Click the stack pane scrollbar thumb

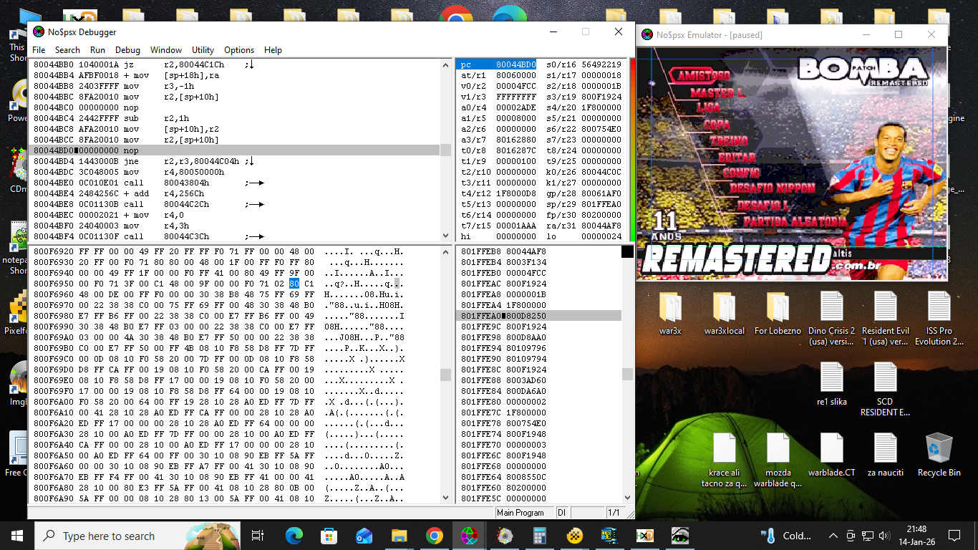(x=627, y=374)
